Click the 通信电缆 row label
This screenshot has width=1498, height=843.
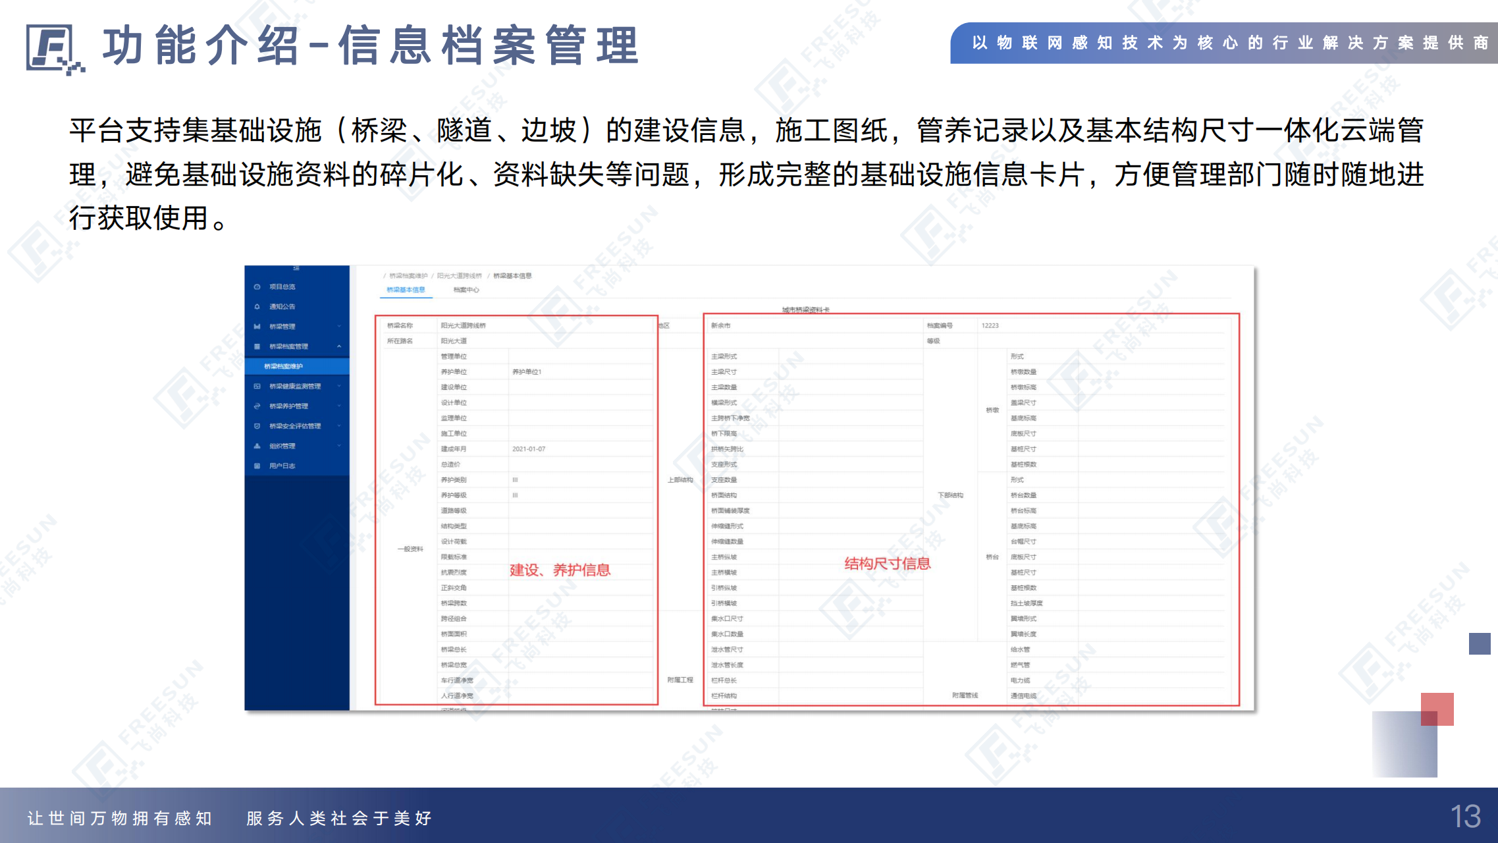pyautogui.click(x=1023, y=696)
